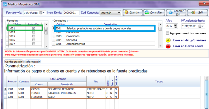Click the Consultar button
209x109 pixels.
(154, 13)
